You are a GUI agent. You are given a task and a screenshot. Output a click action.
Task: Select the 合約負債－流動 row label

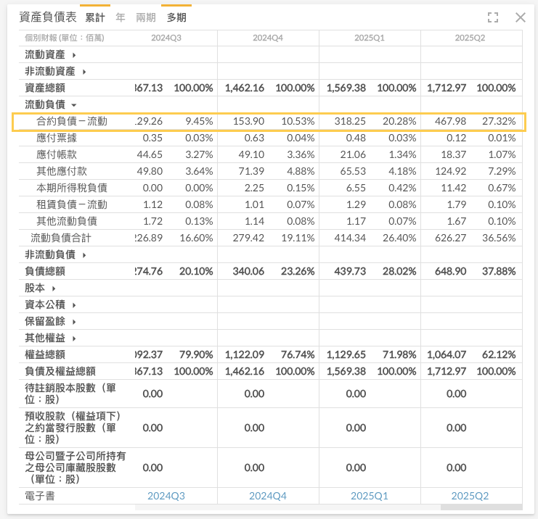[x=72, y=122]
